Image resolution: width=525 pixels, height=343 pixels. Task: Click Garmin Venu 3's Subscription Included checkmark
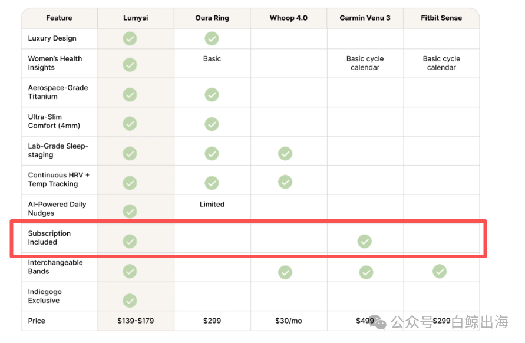(365, 241)
